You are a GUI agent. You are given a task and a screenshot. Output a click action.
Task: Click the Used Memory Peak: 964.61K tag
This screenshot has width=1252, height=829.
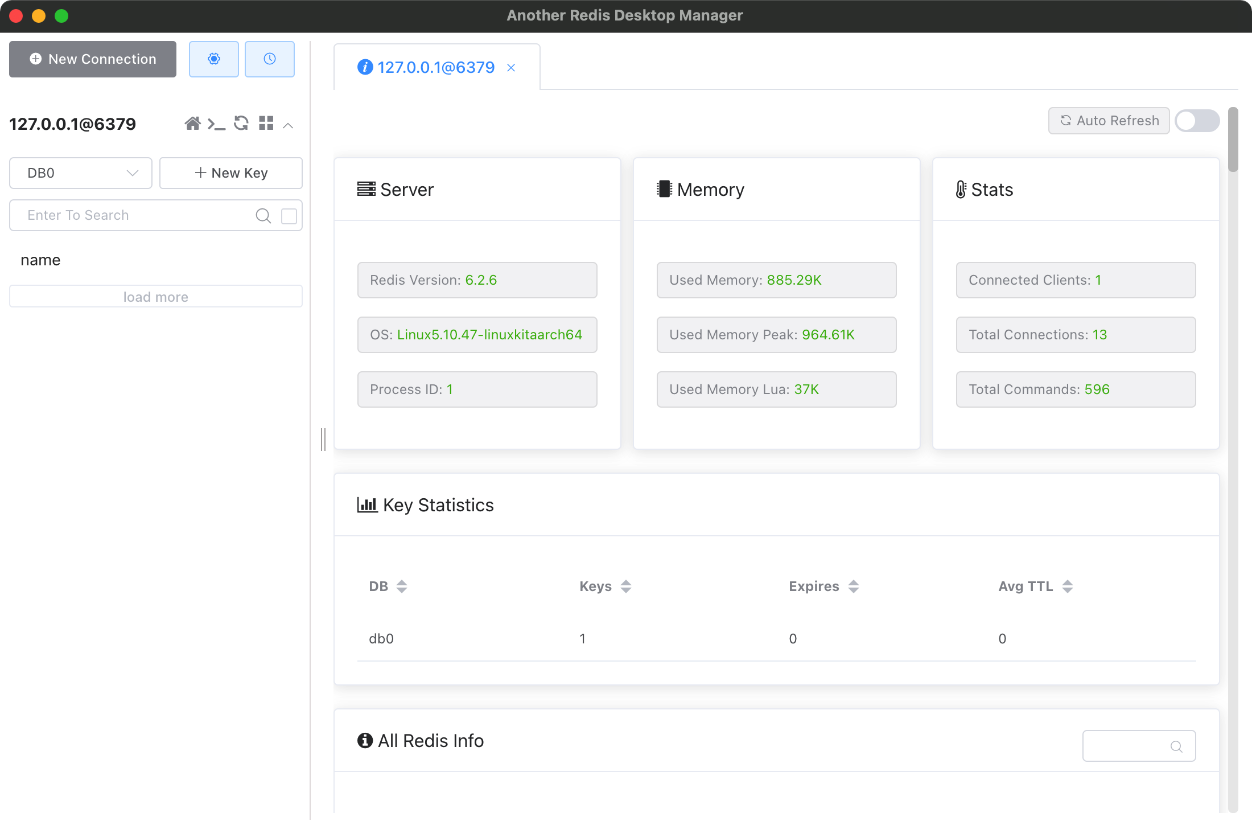(x=776, y=335)
